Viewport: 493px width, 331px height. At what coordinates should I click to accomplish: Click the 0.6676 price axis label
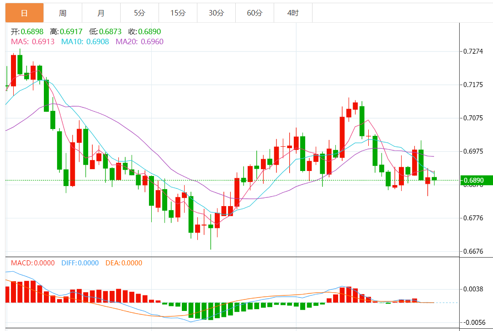click(473, 251)
